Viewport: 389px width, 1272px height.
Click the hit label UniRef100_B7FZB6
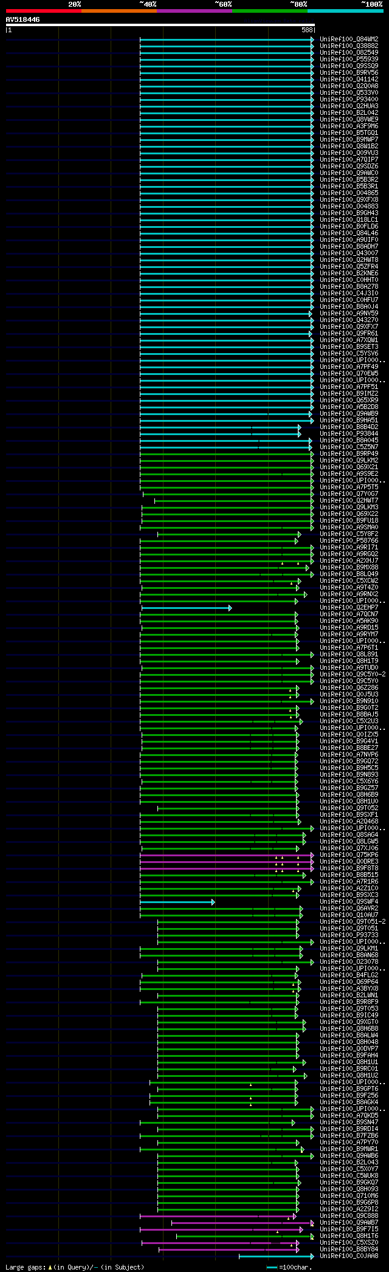point(349,1136)
